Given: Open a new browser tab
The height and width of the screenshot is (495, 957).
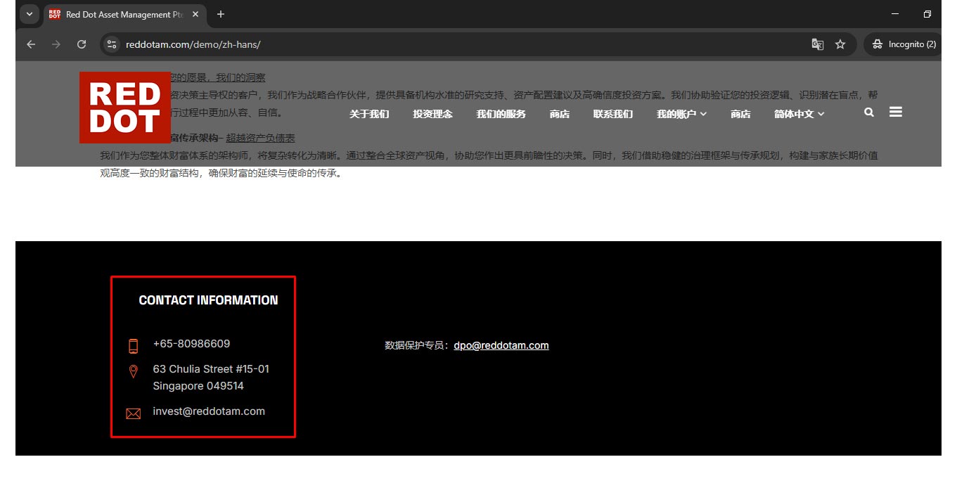Looking at the screenshot, I should [221, 14].
